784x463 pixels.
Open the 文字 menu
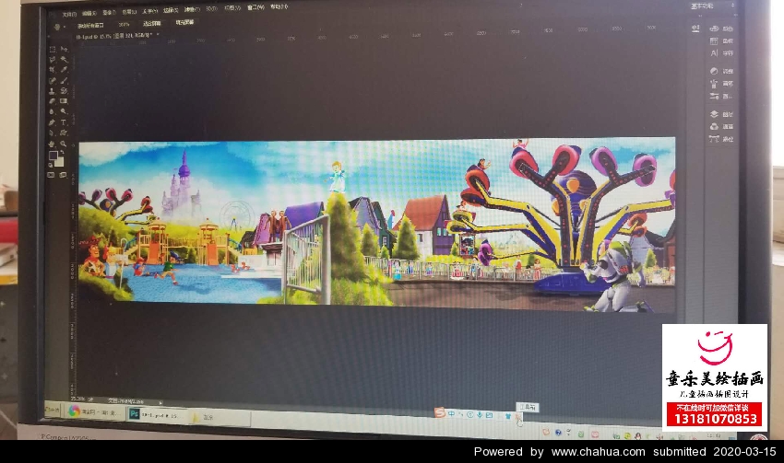tap(149, 10)
